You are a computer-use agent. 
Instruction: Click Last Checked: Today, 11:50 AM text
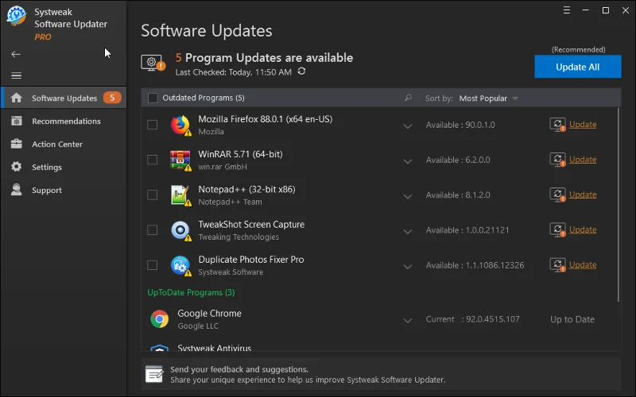pyautogui.click(x=233, y=72)
